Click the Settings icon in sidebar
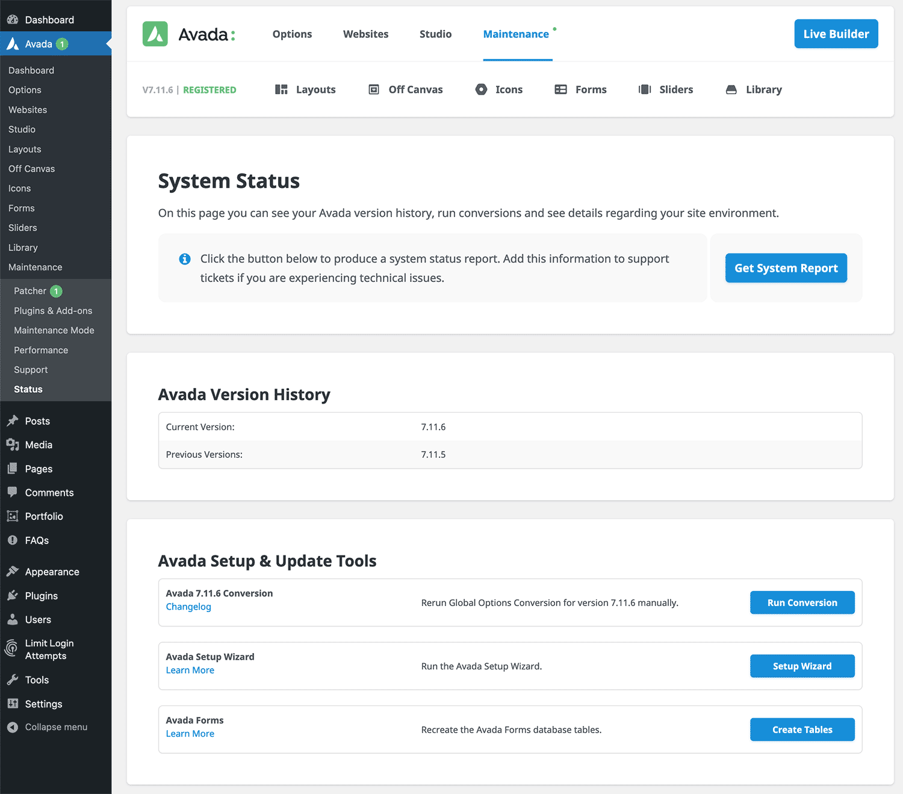903x794 pixels. [x=13, y=703]
